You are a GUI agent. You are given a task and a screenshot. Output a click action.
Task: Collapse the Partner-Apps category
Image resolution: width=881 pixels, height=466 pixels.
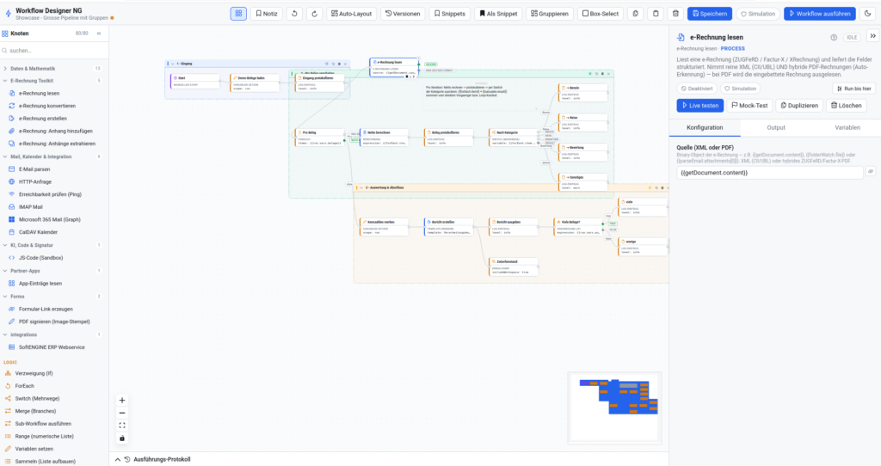click(52, 271)
